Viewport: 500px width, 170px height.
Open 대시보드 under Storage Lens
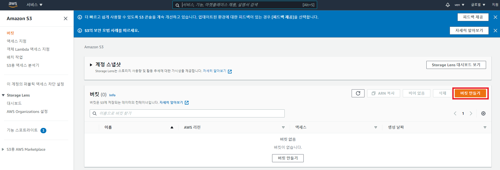[14, 103]
